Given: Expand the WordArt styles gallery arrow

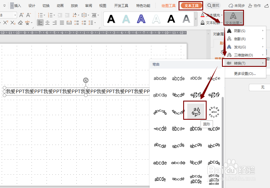Looking at the screenshot, I should tap(196, 19).
